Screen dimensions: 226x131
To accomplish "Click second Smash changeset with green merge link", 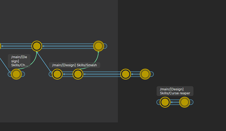I will pos(78,74).
